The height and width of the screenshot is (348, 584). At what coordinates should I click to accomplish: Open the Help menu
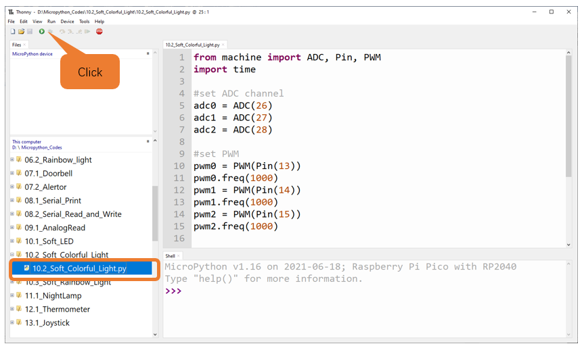(x=99, y=22)
